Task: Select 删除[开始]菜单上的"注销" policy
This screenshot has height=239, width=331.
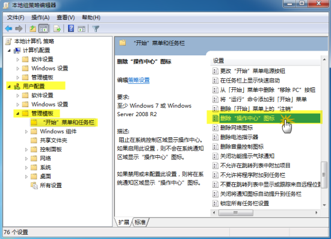Action: pyautogui.click(x=256, y=109)
